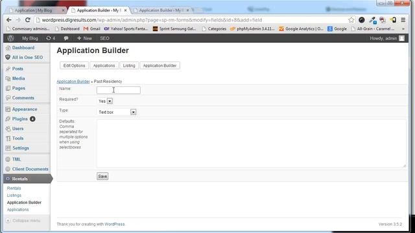This screenshot has width=415, height=233.
Task: Click the black round extension icon
Action: [x=362, y=20]
